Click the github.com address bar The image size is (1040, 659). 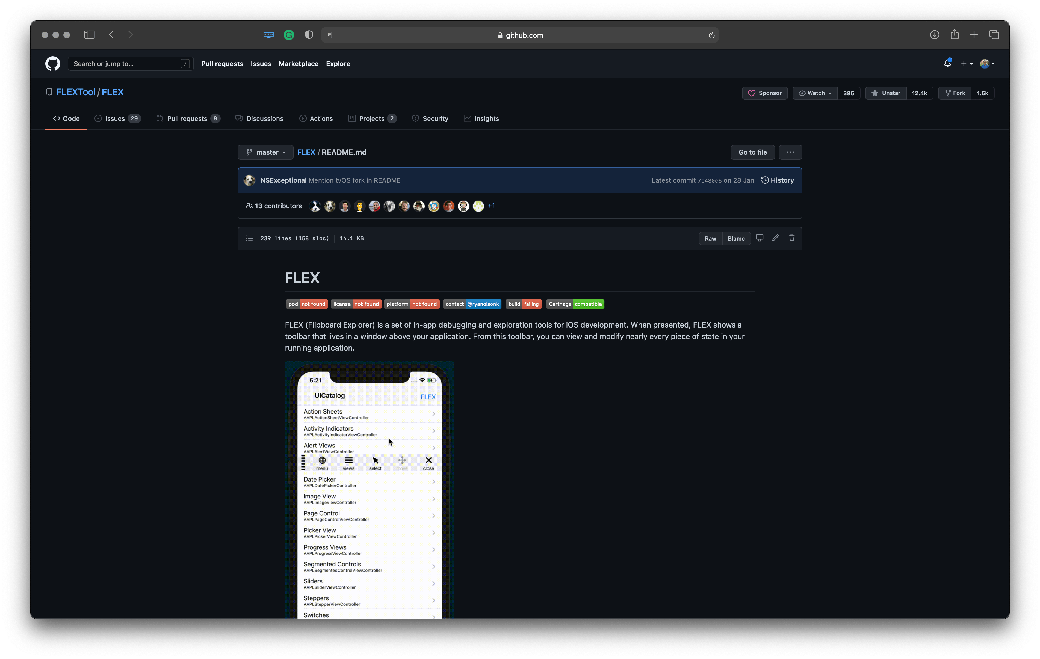point(519,35)
